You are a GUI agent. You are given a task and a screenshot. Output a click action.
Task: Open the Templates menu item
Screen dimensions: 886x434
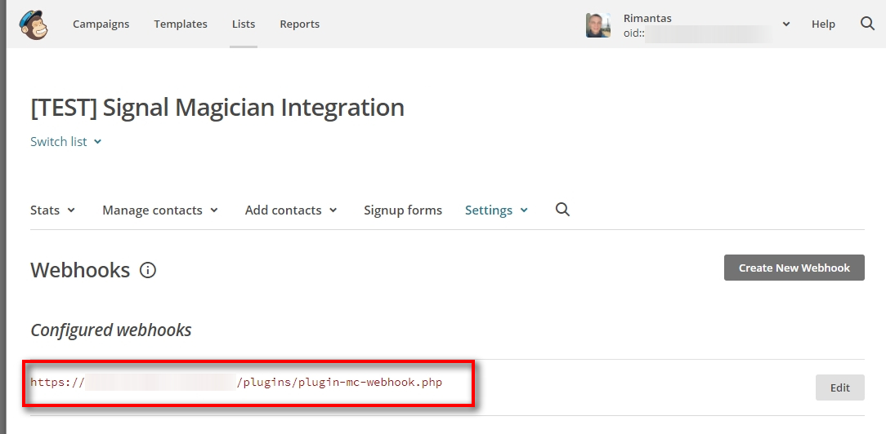point(181,24)
